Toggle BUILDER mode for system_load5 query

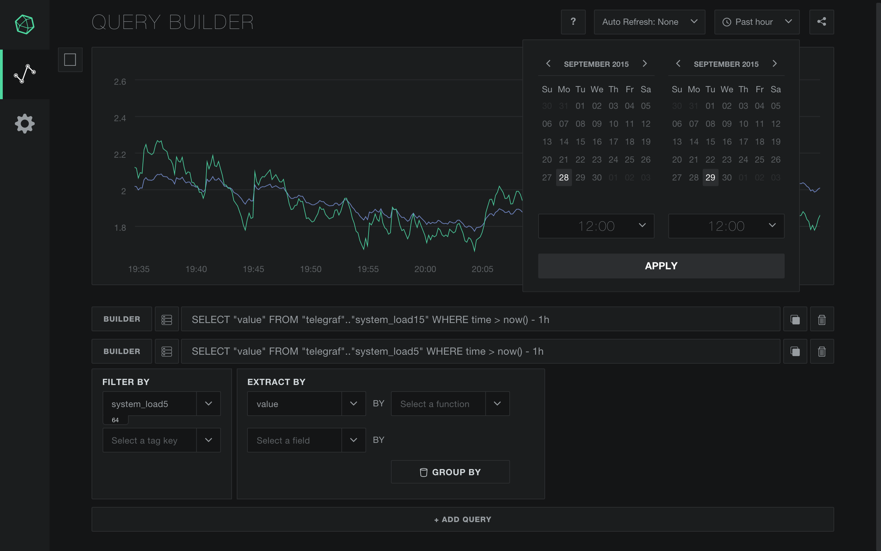tap(121, 351)
